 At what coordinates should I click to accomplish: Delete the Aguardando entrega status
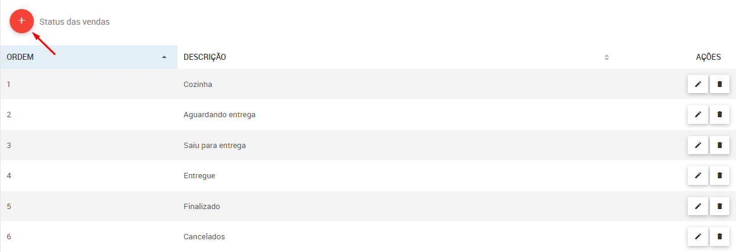[x=720, y=114]
